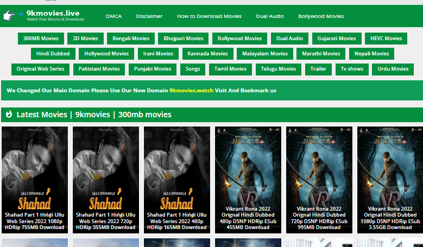Screen dimensions: 423x247
Task: Click the Latest Movies section heading
Action: tap(94, 115)
